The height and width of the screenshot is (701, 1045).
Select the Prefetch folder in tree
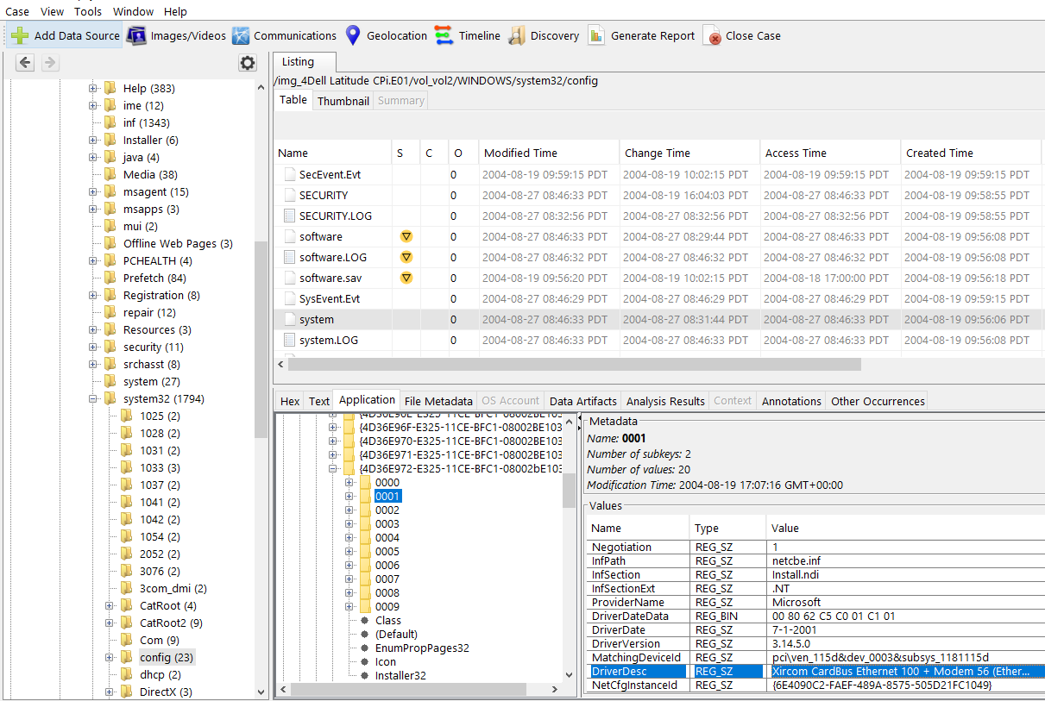coord(154,278)
